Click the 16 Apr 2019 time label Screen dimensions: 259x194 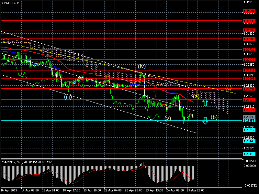pyautogui.click(x=9, y=190)
